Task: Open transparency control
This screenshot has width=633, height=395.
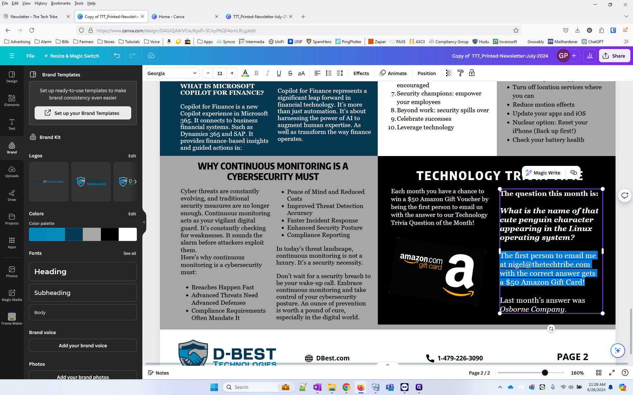Action: tap(449, 73)
